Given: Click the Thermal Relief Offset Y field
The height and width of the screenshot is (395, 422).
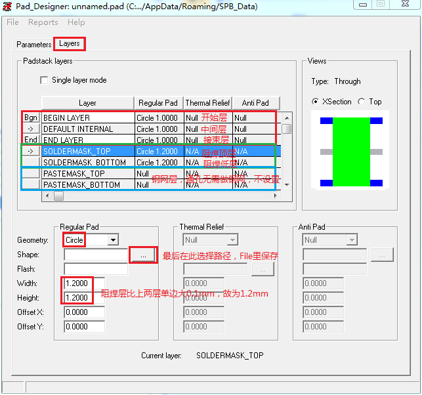Looking at the screenshot, I should 204,327.
